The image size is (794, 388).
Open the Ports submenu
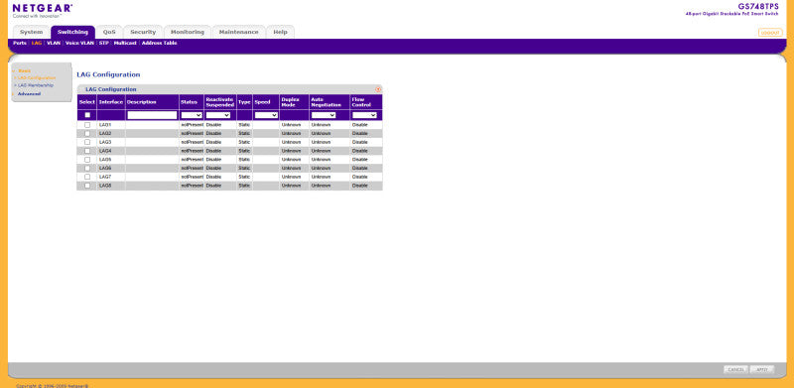tap(20, 44)
